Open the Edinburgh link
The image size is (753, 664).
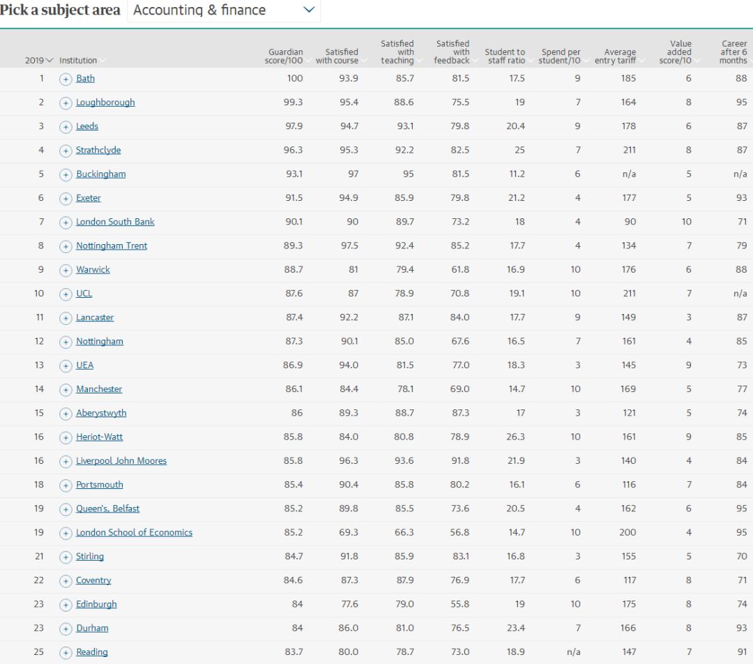click(x=96, y=604)
